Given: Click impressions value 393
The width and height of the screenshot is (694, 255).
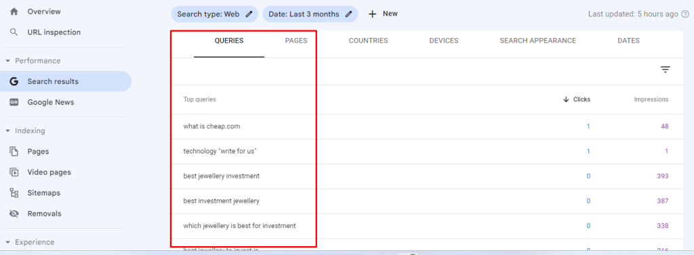Looking at the screenshot, I should (x=663, y=177).
